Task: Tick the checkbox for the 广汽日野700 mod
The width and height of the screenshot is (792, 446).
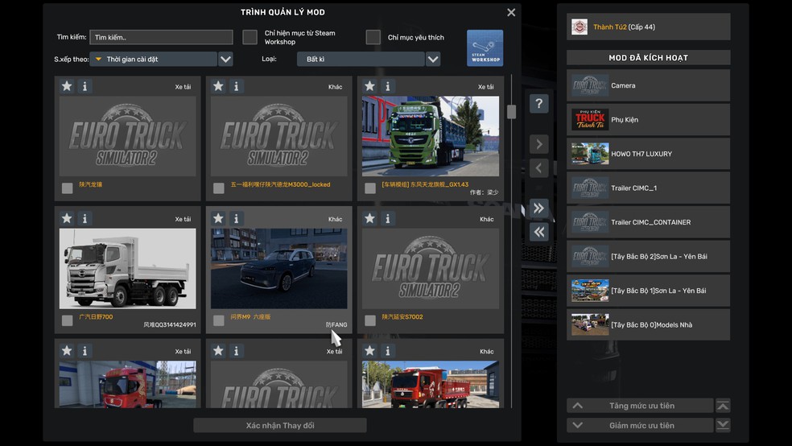Action: coord(67,320)
